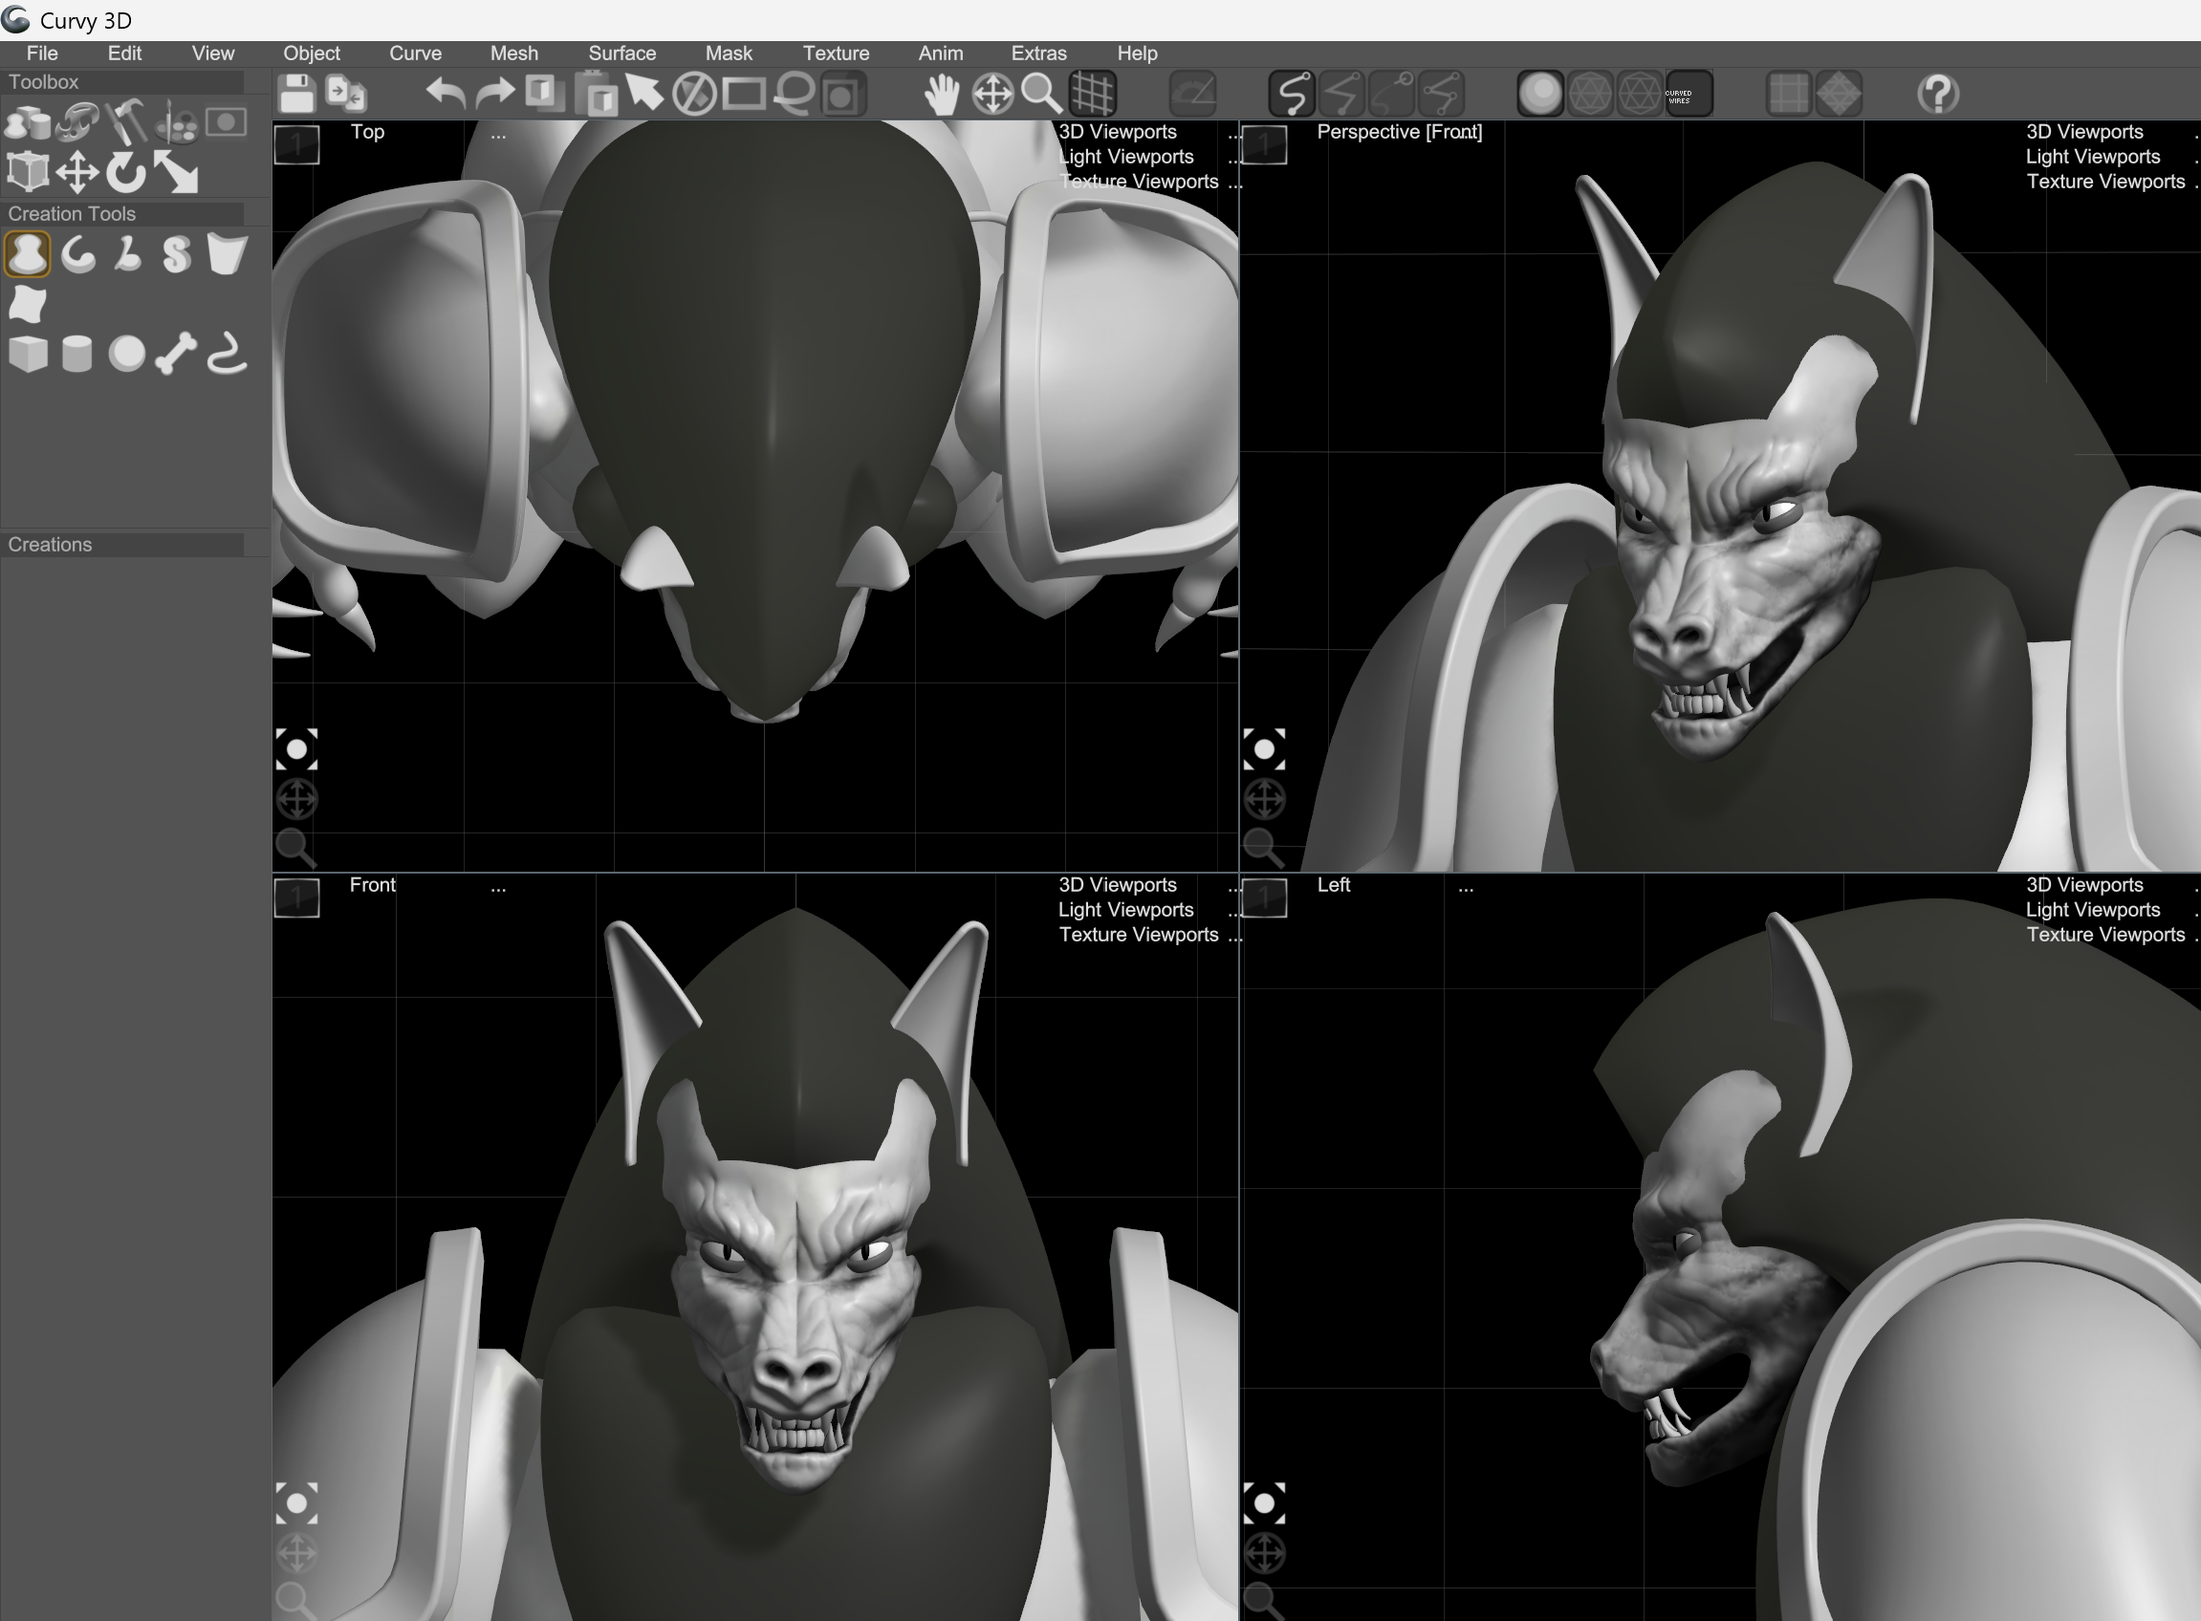Click the question mark help icon
Viewport: 2201px width, 1621px height.
pos(1938,95)
